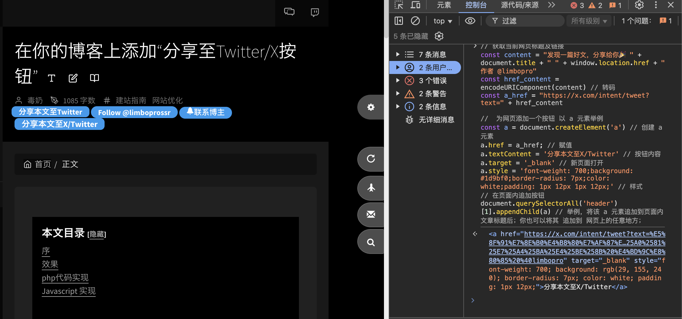Click the hashtag icon before 建站指南
Viewport: 682px width, 319px height.
107,101
